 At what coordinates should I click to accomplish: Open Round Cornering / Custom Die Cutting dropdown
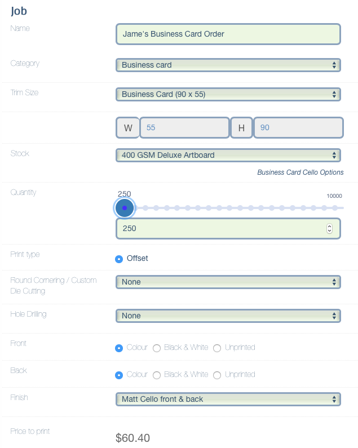(228, 282)
